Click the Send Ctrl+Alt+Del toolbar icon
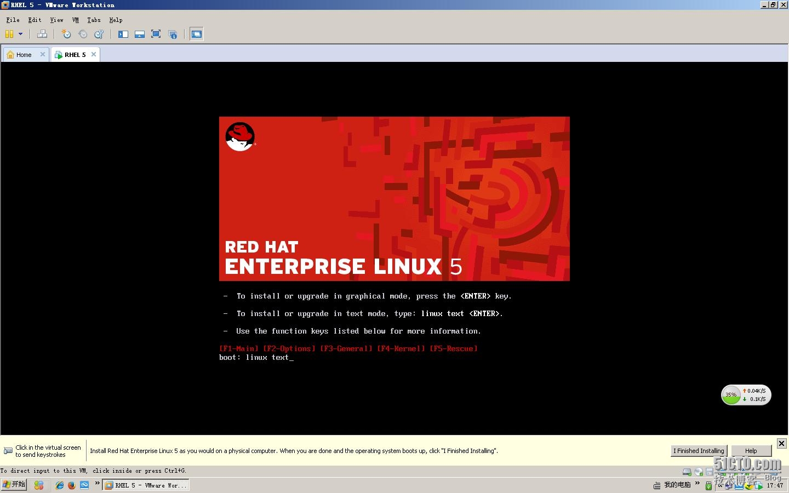Screen dimensions: 789x493 point(42,34)
